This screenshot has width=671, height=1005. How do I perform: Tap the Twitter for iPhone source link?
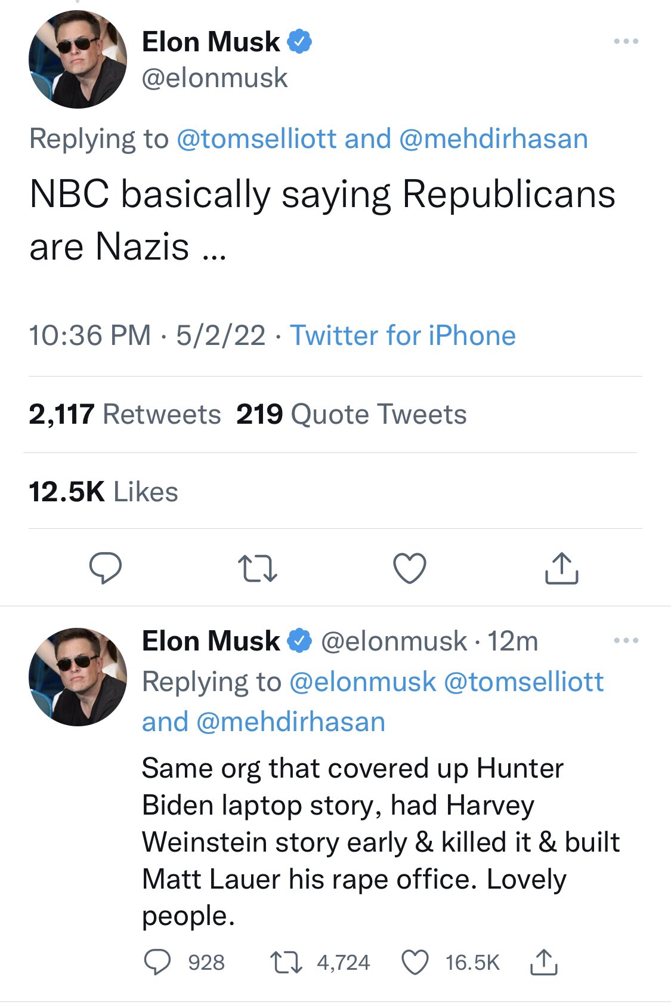(x=403, y=335)
